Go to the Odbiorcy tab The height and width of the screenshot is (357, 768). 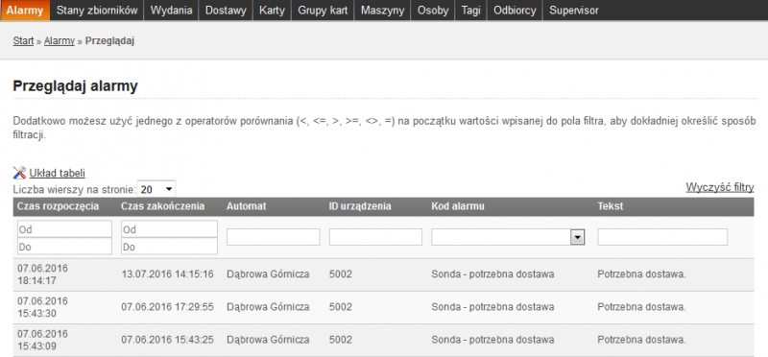point(515,11)
